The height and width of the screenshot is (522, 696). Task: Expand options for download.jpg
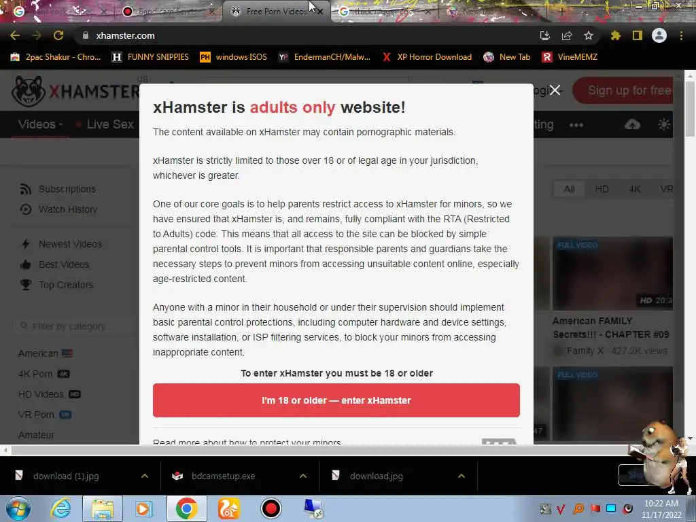pos(462,476)
